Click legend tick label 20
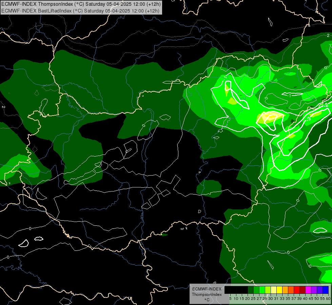Screen dimensions: 332x305 248,299
